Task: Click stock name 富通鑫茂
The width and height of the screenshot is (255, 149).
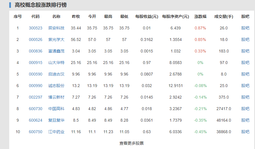Action: coord(56,51)
